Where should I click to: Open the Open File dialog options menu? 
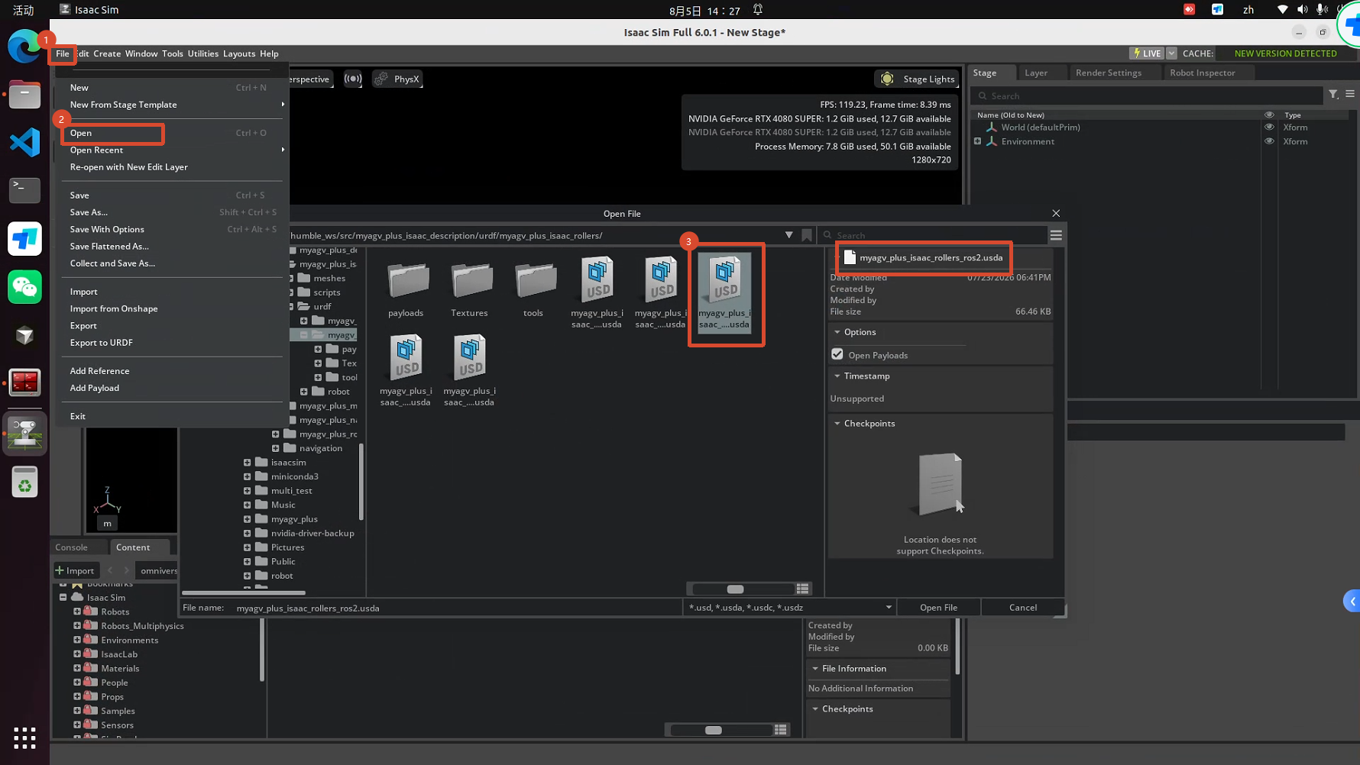pyautogui.click(x=1056, y=235)
